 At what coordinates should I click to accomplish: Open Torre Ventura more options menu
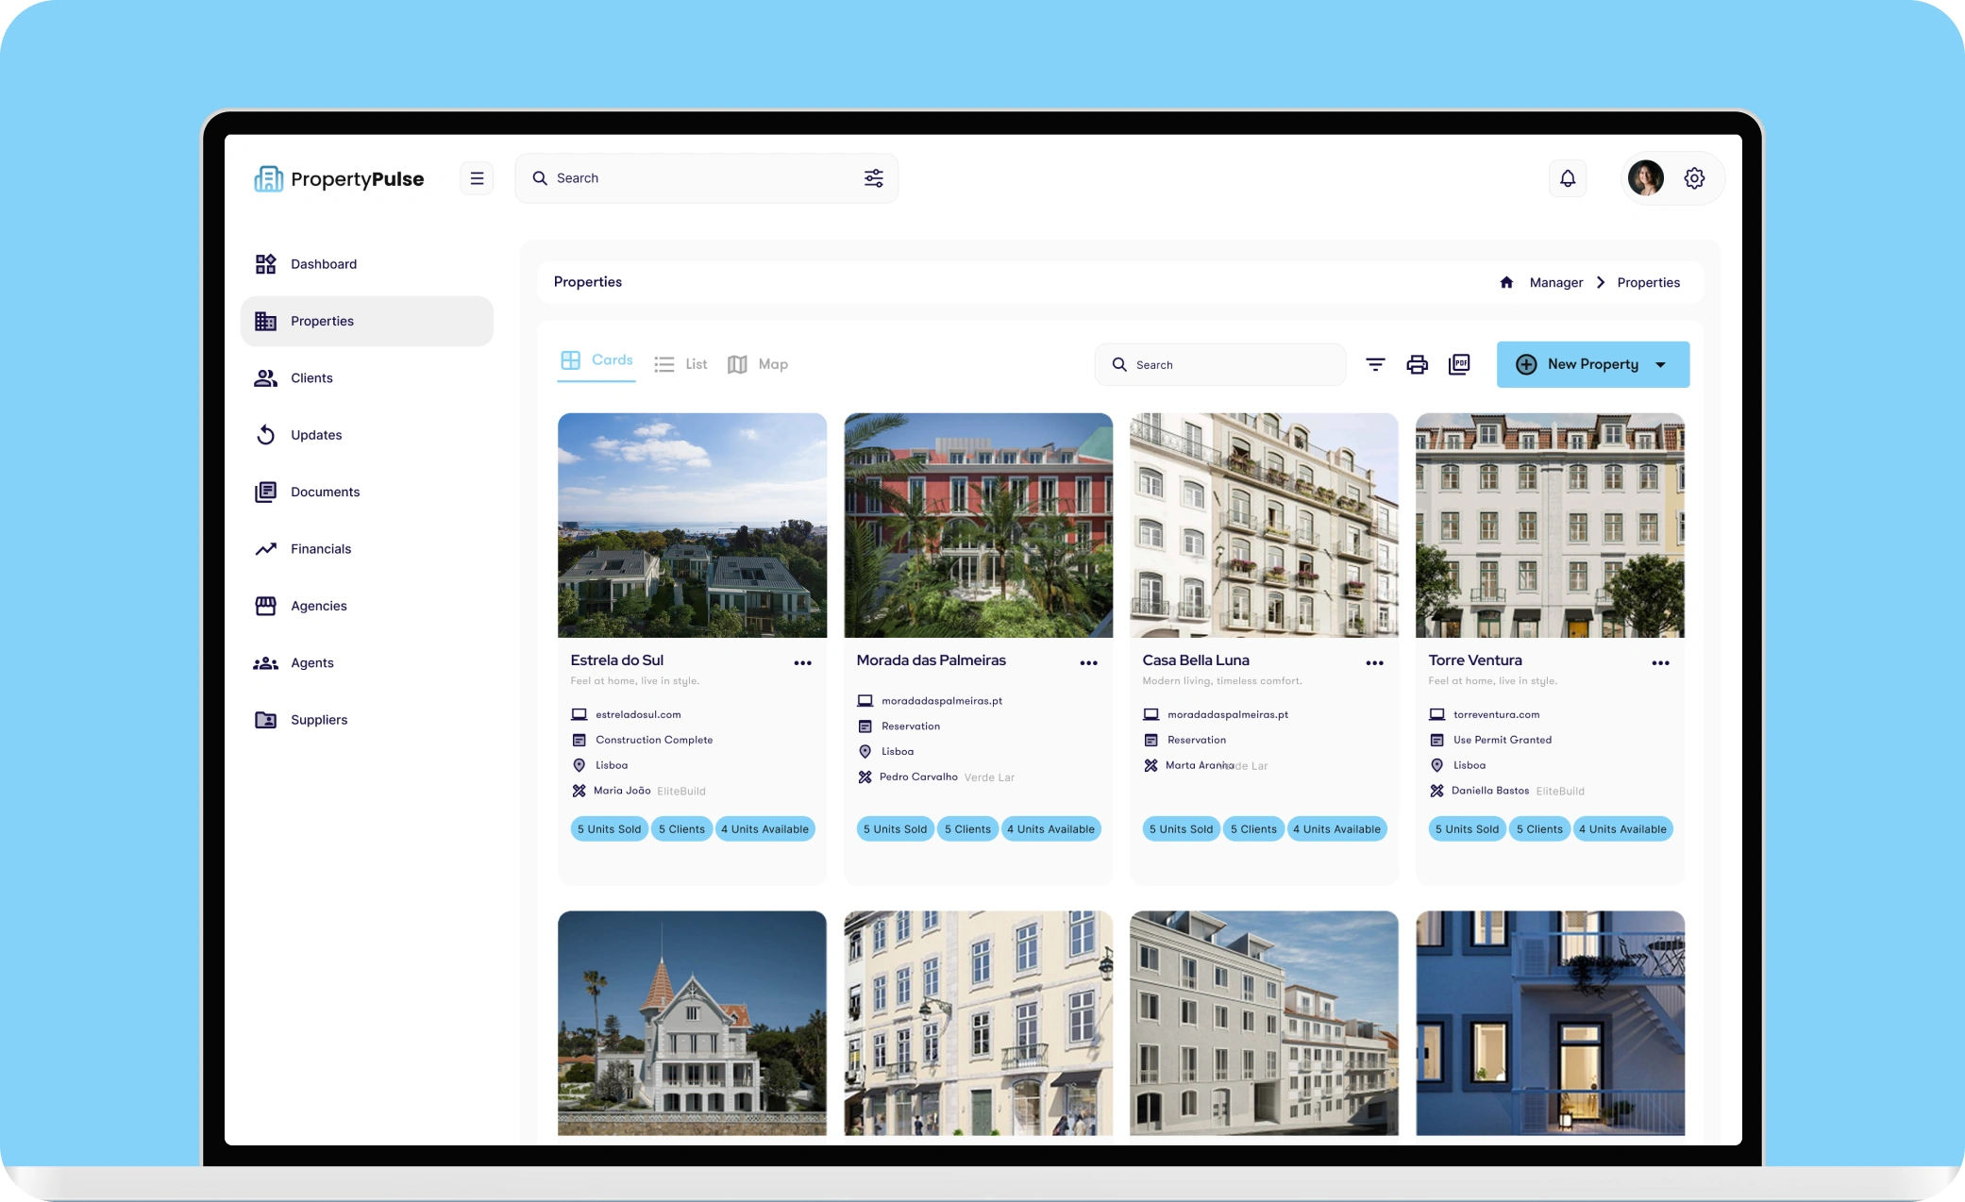tap(1660, 663)
